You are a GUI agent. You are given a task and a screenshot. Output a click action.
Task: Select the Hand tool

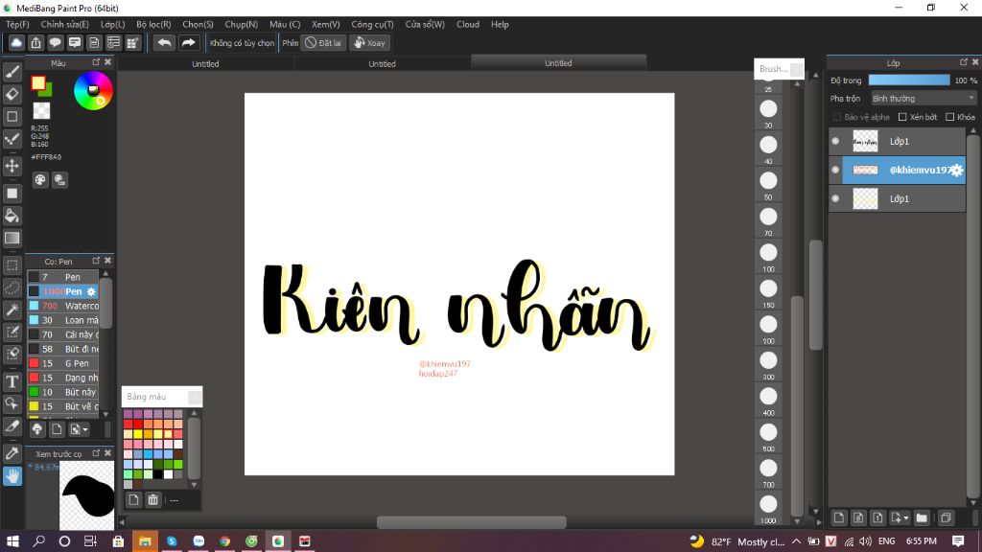12,476
